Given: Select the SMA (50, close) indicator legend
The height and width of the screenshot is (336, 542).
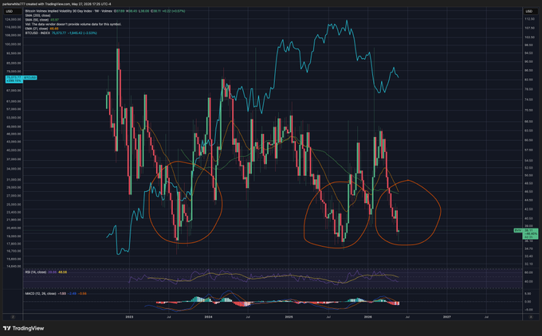Looking at the screenshot, I should click(x=37, y=20).
